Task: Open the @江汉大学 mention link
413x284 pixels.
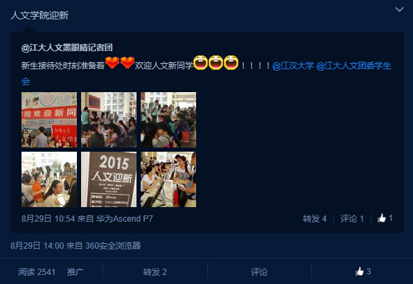Action: [293, 66]
